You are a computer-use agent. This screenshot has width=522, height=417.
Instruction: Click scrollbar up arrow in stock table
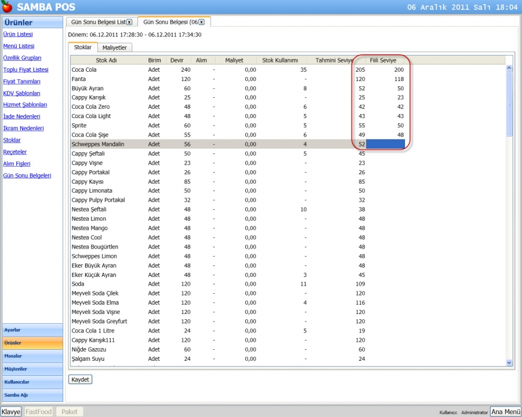(x=509, y=68)
